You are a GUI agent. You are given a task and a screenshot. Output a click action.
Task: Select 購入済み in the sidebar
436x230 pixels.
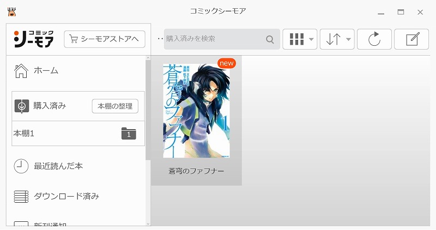point(50,106)
